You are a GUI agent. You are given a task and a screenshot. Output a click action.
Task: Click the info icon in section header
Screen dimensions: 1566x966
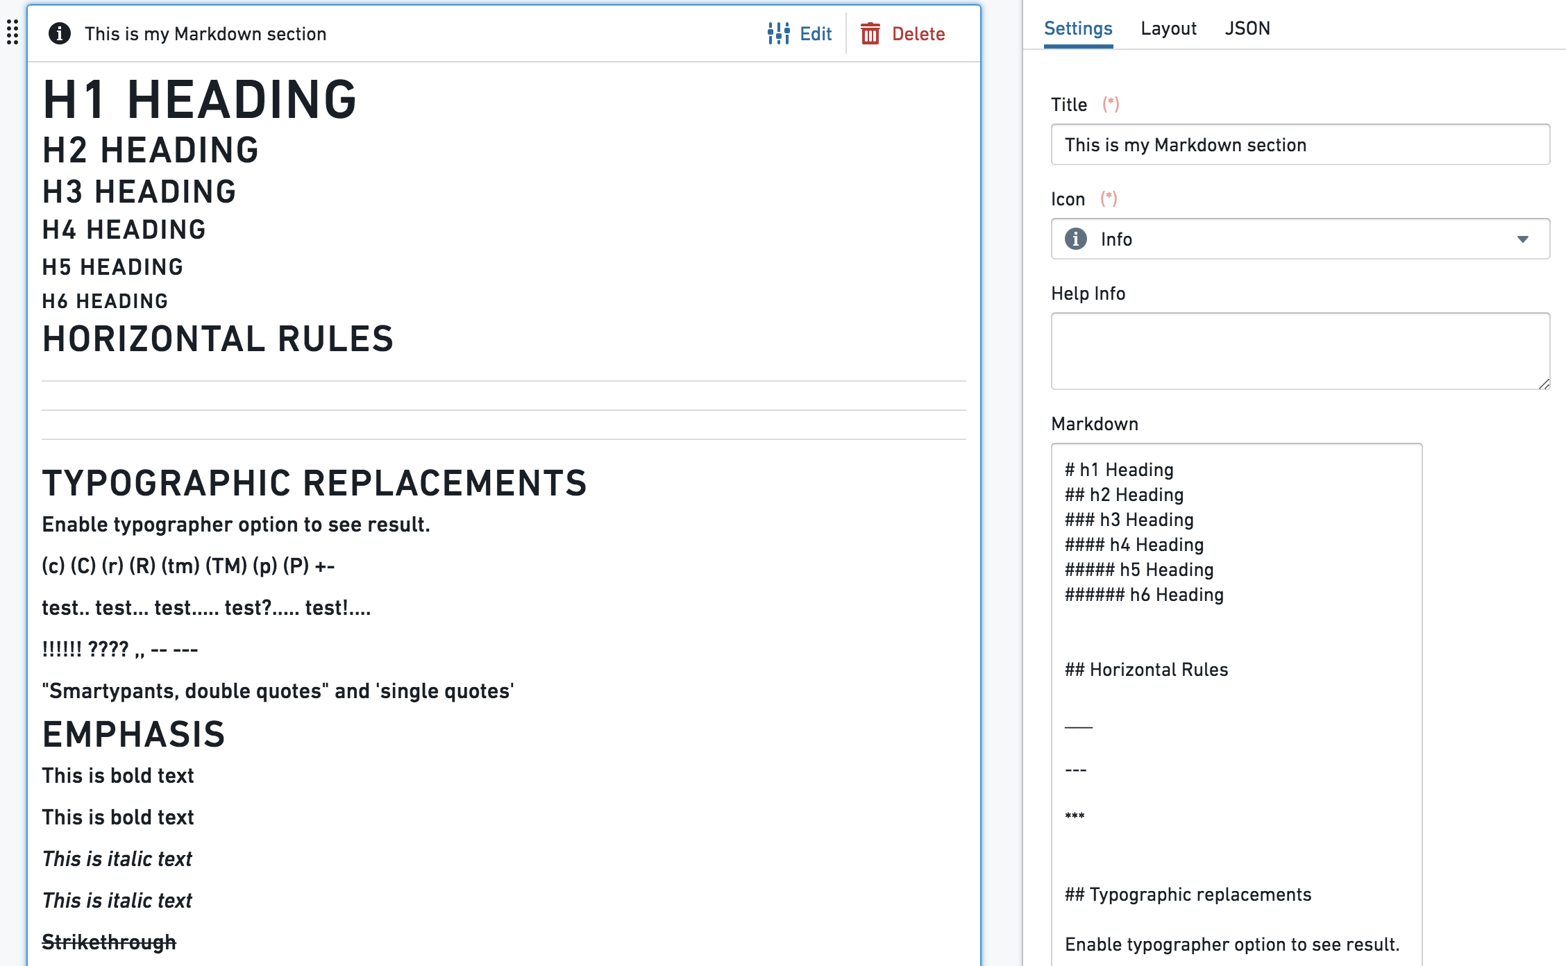pyautogui.click(x=60, y=33)
